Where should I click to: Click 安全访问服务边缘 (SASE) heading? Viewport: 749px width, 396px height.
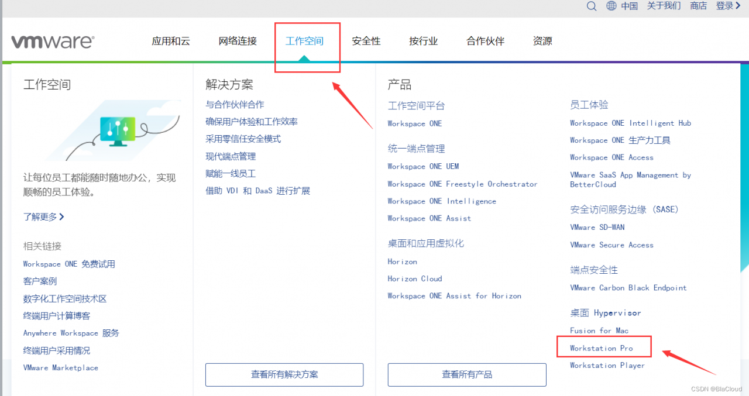point(624,209)
